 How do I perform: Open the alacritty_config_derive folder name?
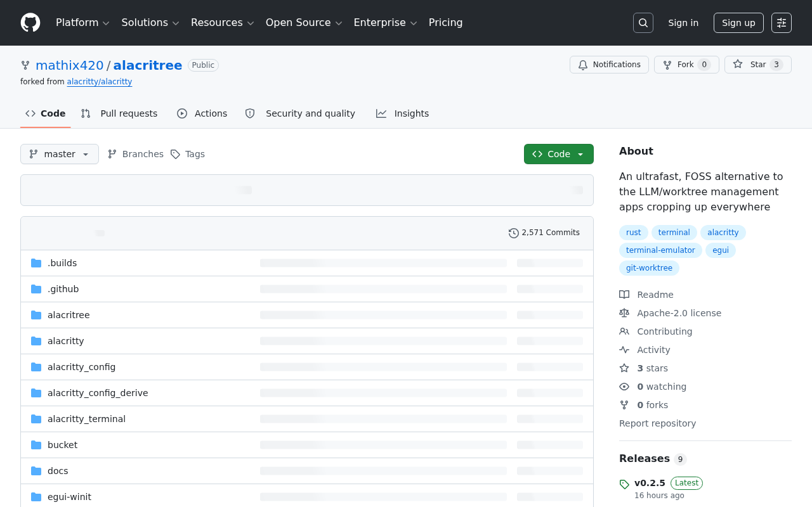pyautogui.click(x=98, y=393)
